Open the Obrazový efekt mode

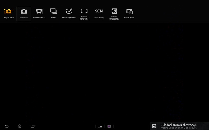pos(69,14)
